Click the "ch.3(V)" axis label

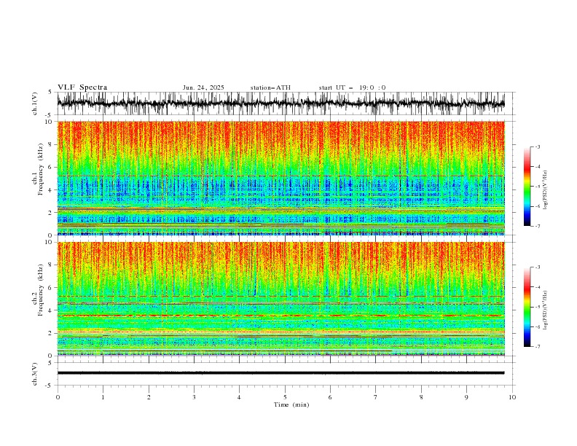point(35,374)
